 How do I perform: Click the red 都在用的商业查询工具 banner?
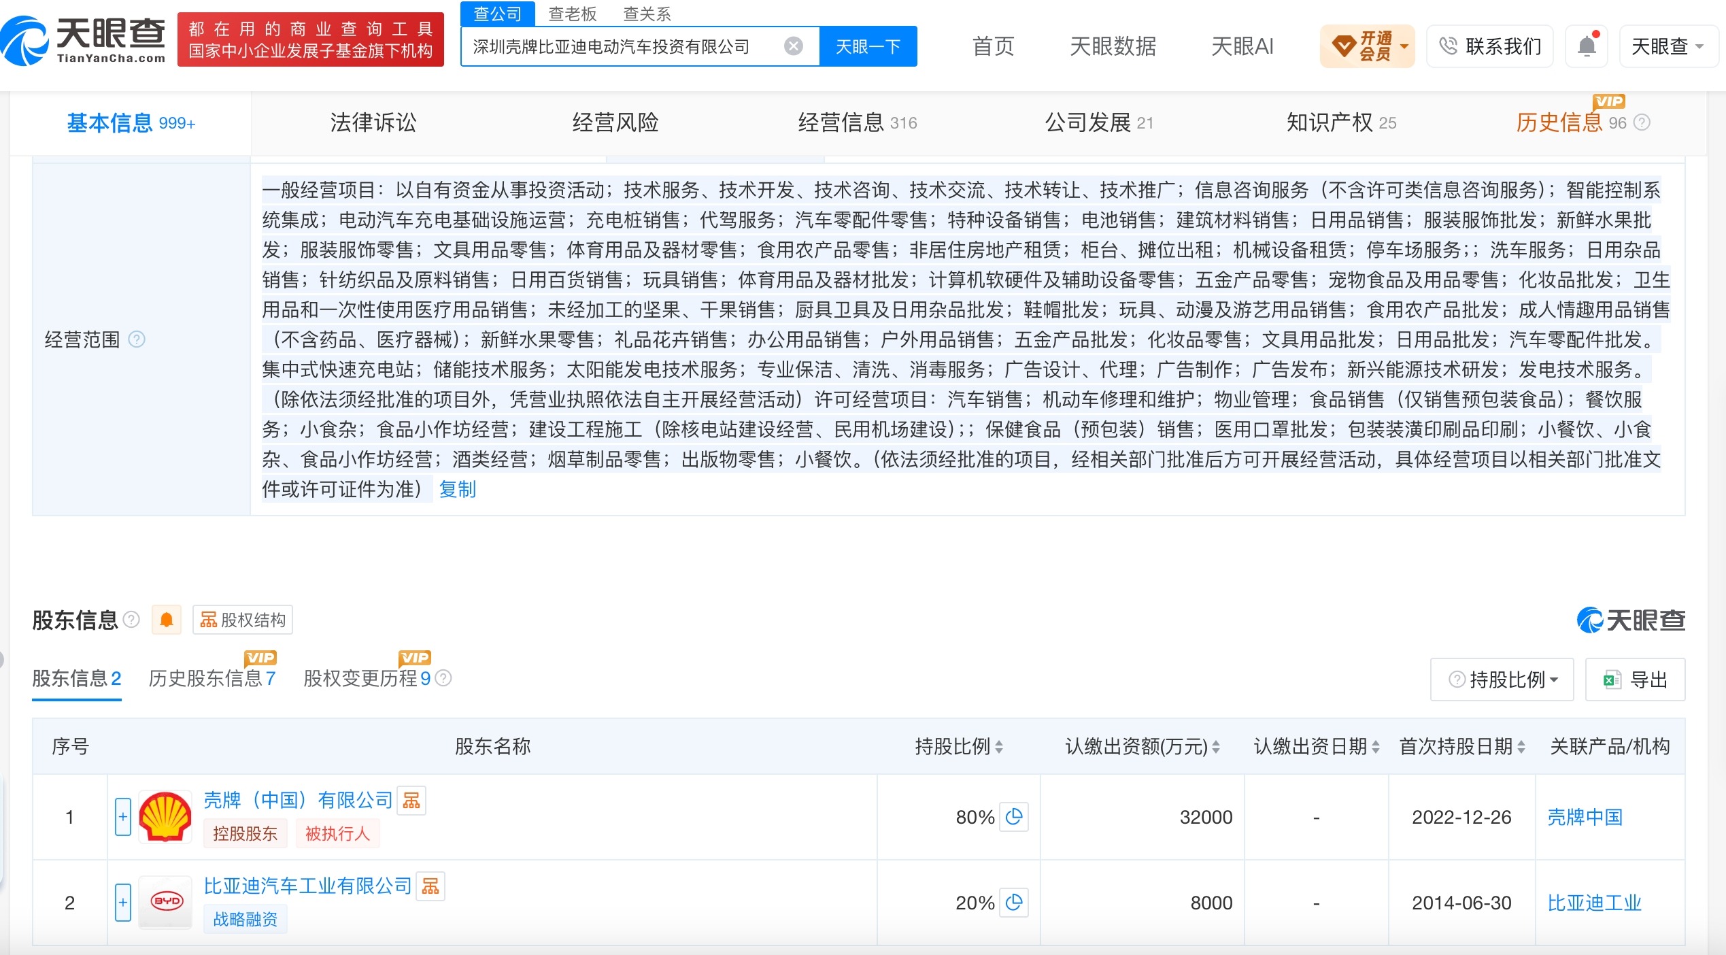[x=311, y=39]
